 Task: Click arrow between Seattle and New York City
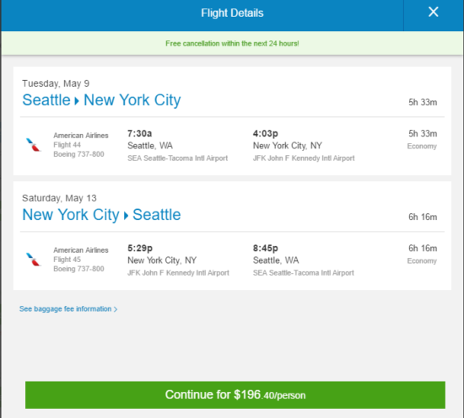tap(77, 101)
